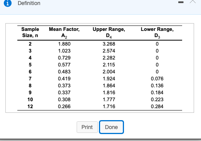
Task: Click the Print button
Action: [87, 127]
